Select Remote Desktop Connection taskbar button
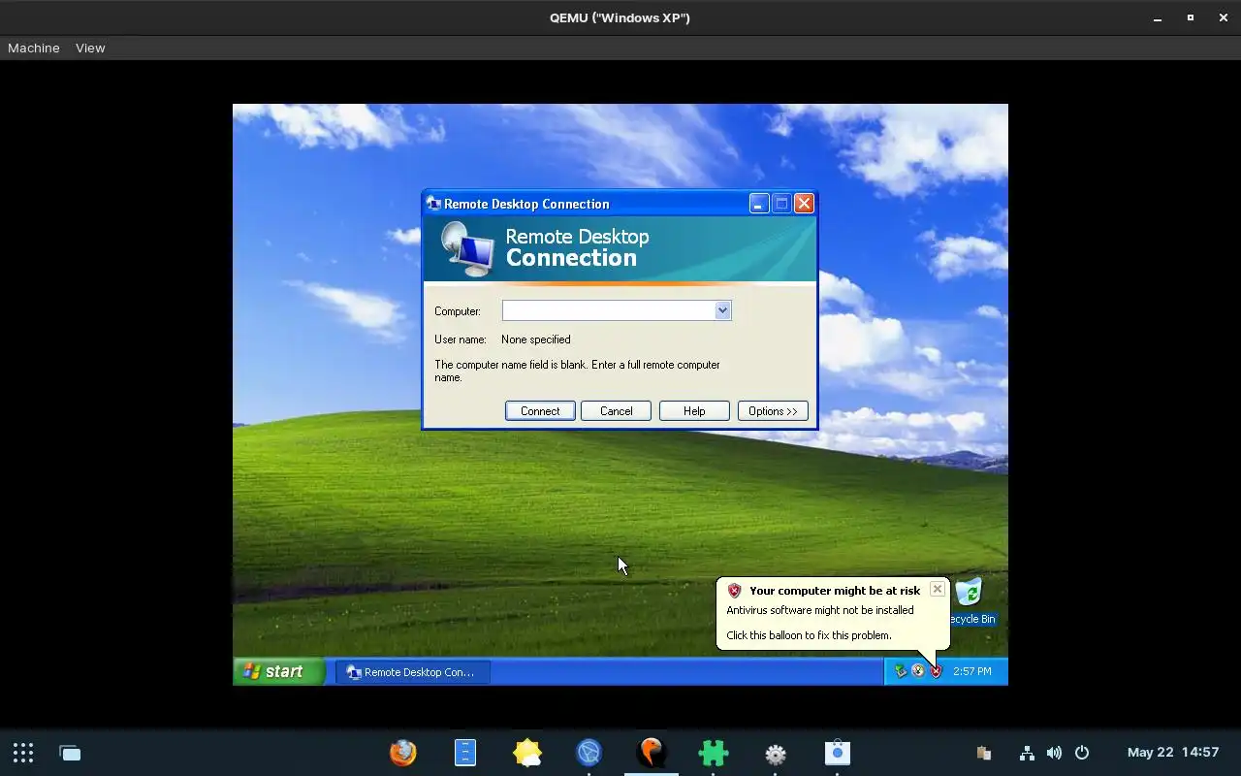 413,672
